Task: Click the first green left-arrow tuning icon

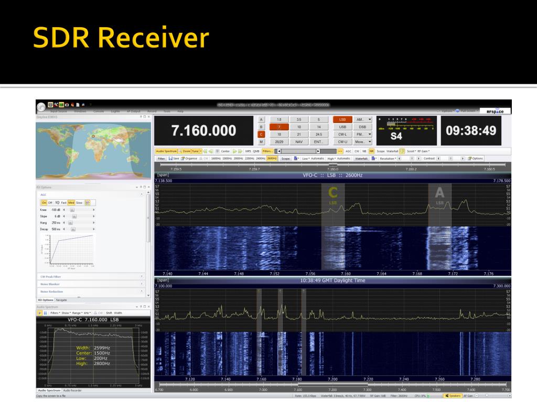Action: click(205, 151)
